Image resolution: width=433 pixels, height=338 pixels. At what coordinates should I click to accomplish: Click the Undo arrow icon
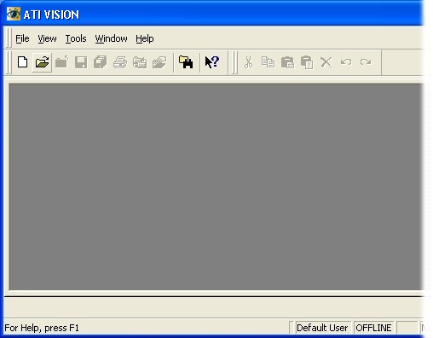[346, 62]
